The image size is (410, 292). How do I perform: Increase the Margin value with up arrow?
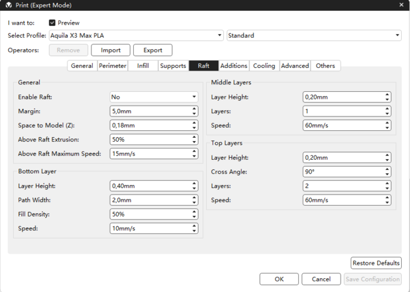pos(194,108)
